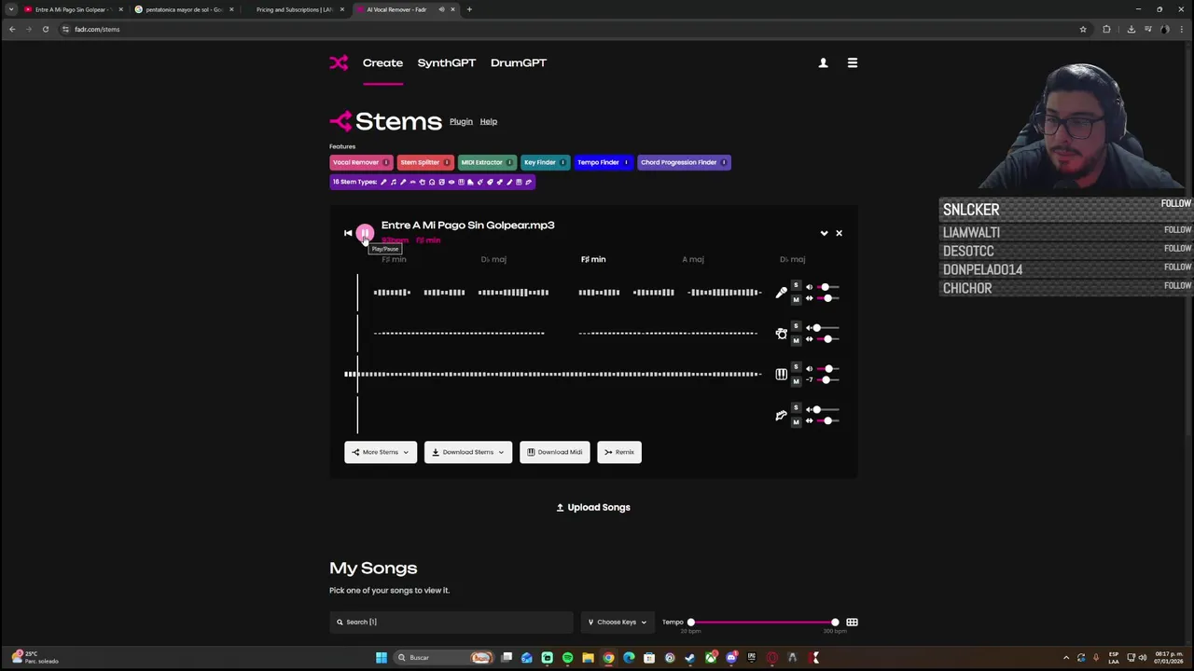
Task: Switch to the Pricing and Subscriptions browser tab
Action: [294, 9]
